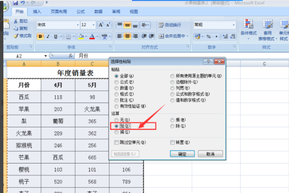
Task: Switch to the 公式 ribbon tab
Action: click(80, 12)
